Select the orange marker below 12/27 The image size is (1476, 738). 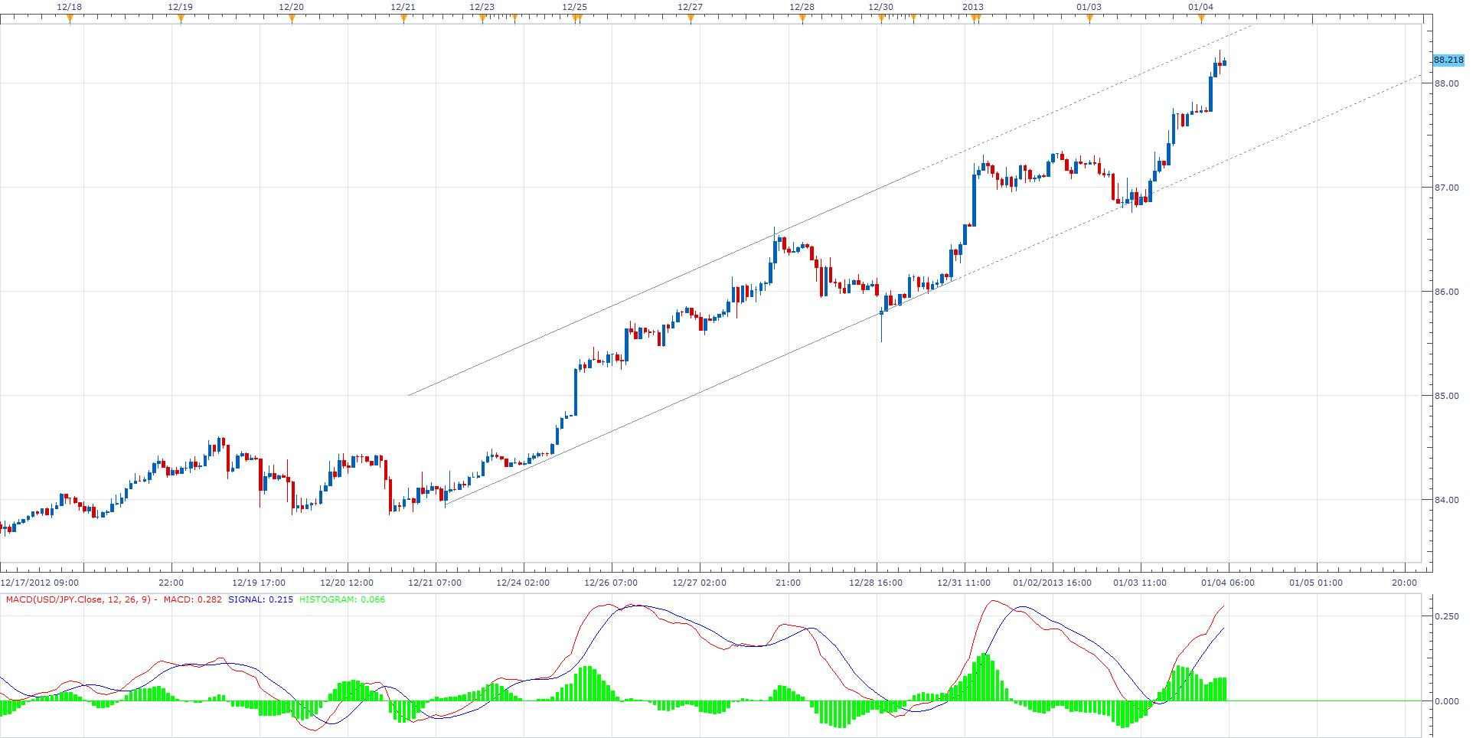(x=691, y=19)
